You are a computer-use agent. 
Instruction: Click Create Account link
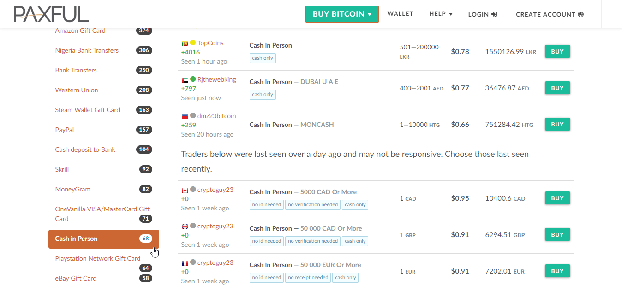click(x=549, y=14)
